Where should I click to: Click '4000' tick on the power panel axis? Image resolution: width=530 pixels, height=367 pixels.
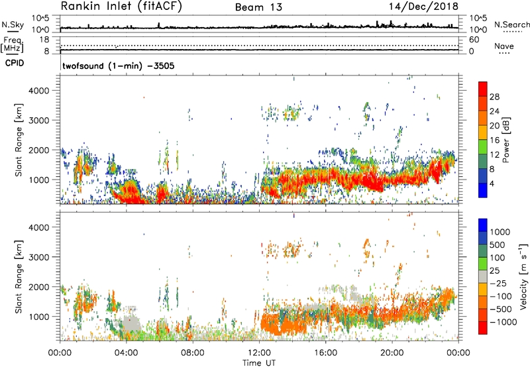[x=39, y=91]
